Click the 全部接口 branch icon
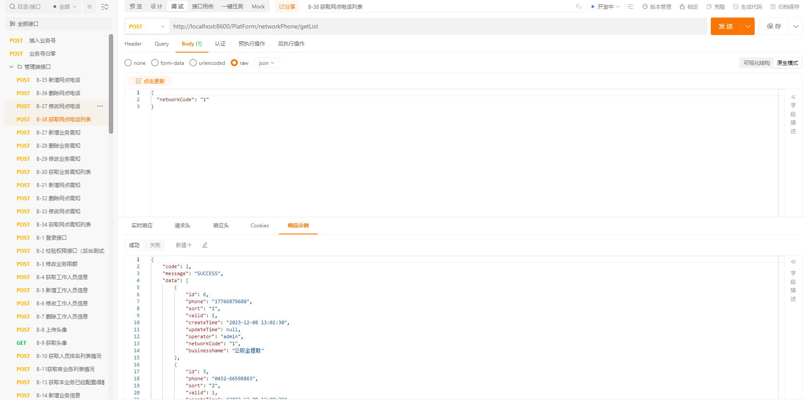 (x=12, y=24)
